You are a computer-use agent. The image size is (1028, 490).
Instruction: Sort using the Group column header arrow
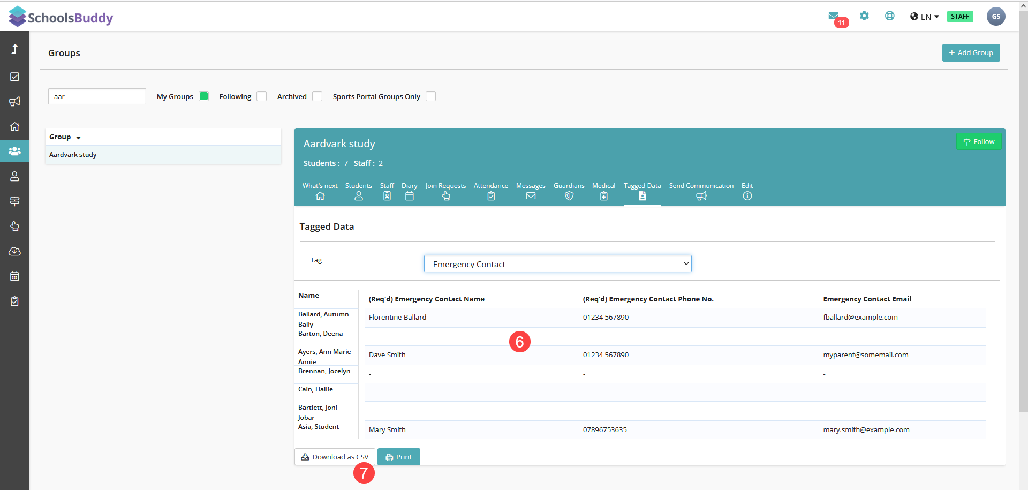click(78, 138)
